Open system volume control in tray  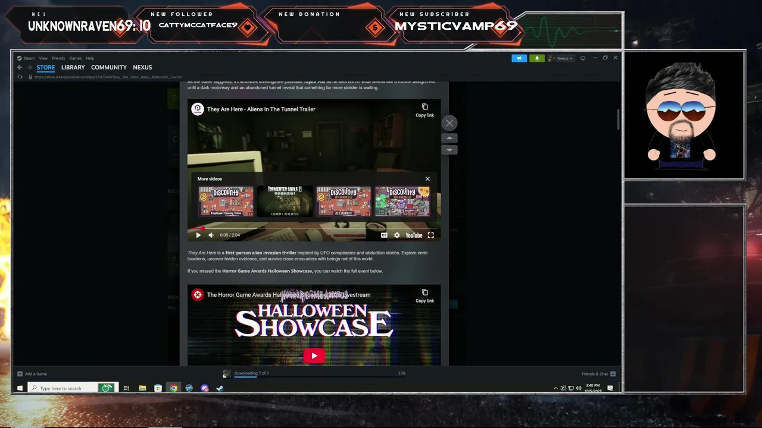[x=578, y=388]
